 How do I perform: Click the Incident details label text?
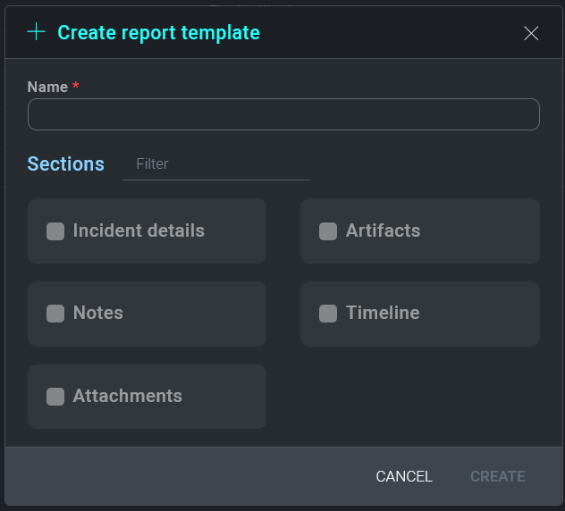pos(139,230)
